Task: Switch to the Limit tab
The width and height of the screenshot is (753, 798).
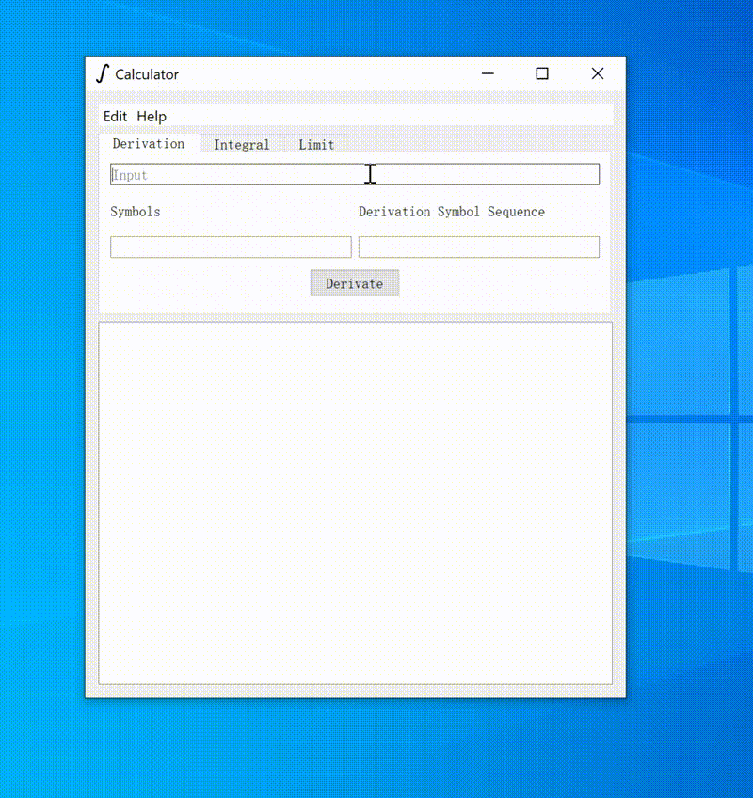Action: (x=316, y=145)
